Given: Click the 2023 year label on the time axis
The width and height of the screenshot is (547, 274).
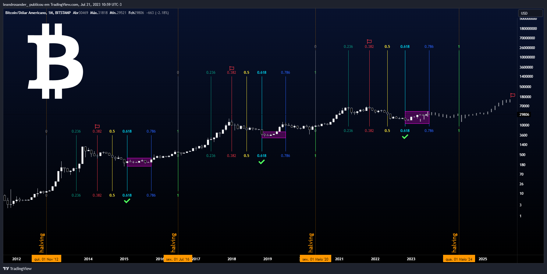Looking at the screenshot, I should 411,259.
